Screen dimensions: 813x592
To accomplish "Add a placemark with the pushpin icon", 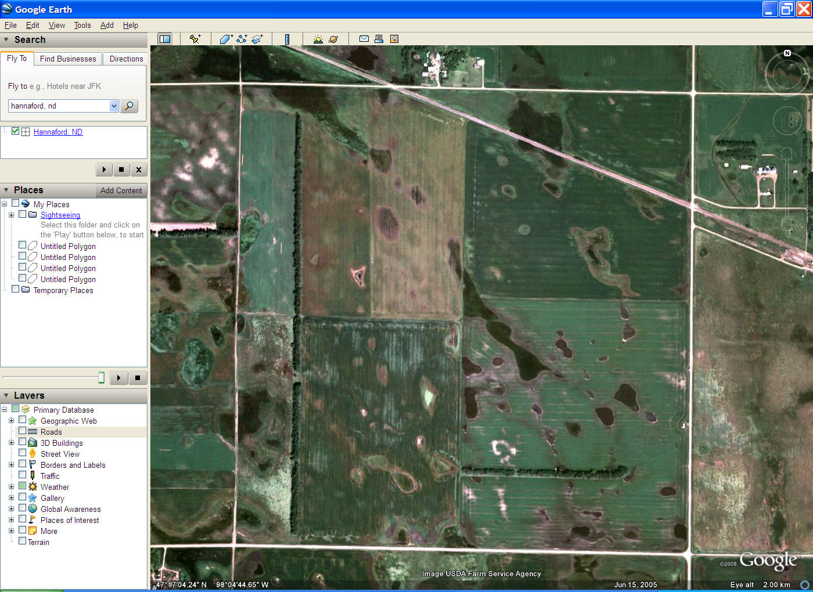I will [195, 39].
